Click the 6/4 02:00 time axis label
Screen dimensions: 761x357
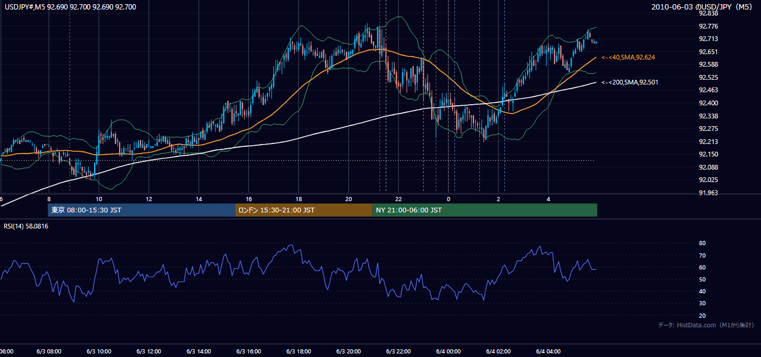click(x=498, y=352)
